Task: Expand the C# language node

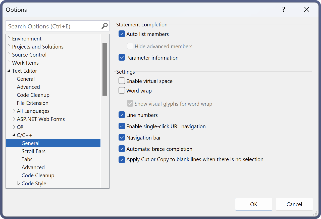Action: [14, 127]
